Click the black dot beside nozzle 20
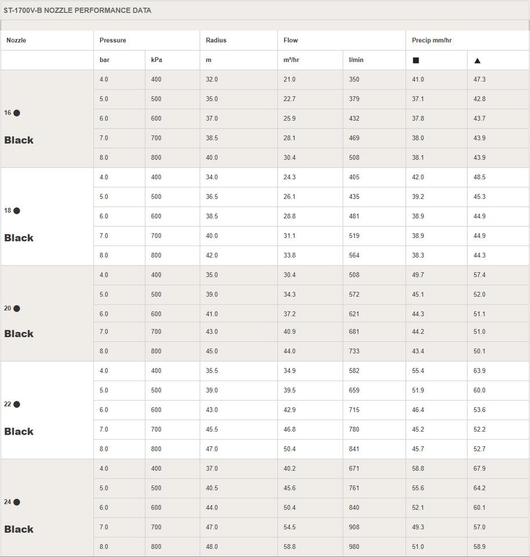The width and height of the screenshot is (530, 557). (17, 309)
